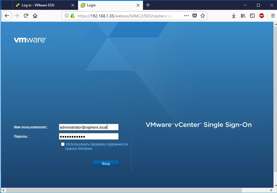This screenshot has width=277, height=193.
Task: Click the address bar URL
Action: (125, 16)
